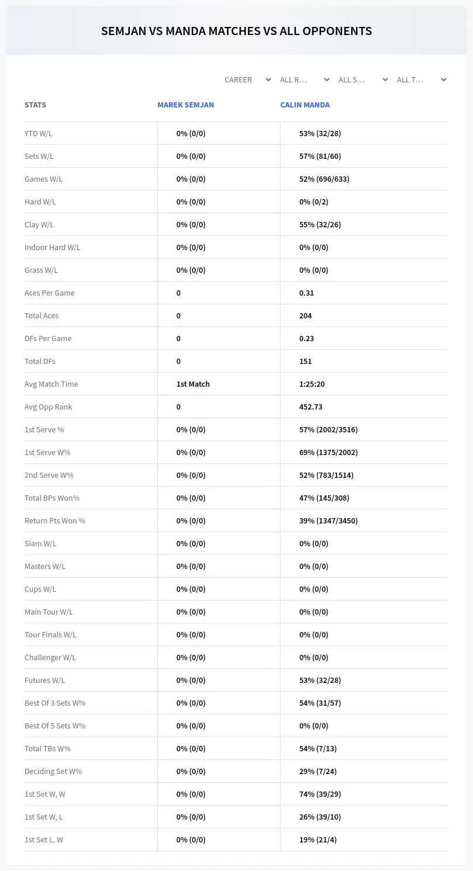Click the page title heading
Viewport: 473px width, 871px height.
[x=236, y=31]
